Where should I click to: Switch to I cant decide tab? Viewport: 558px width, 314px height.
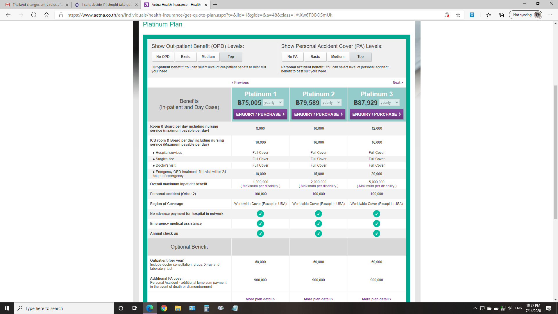coord(106,5)
